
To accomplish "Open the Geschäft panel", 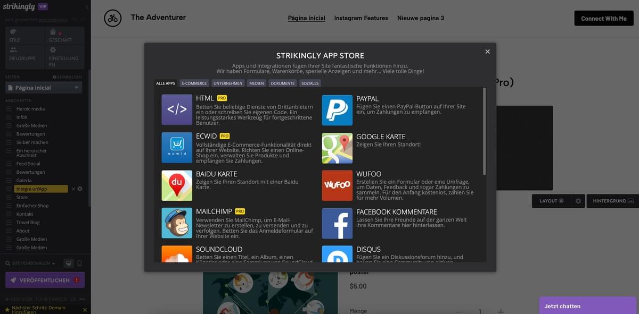I will 64,35.
